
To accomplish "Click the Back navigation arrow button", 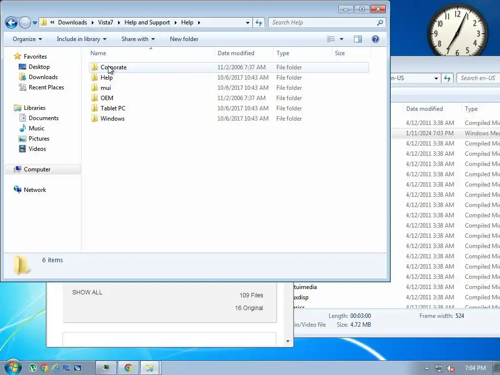I will coord(12,22).
